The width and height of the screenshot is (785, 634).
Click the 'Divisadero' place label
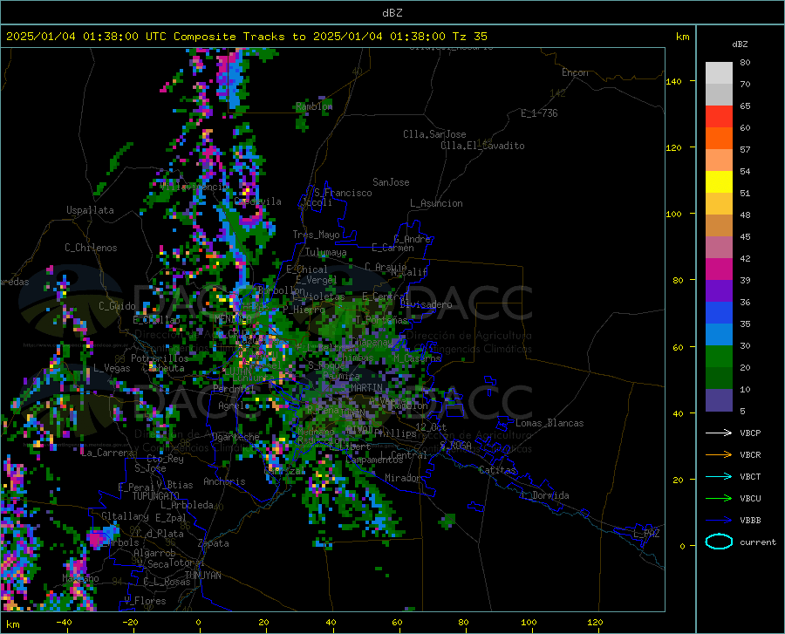tap(426, 304)
